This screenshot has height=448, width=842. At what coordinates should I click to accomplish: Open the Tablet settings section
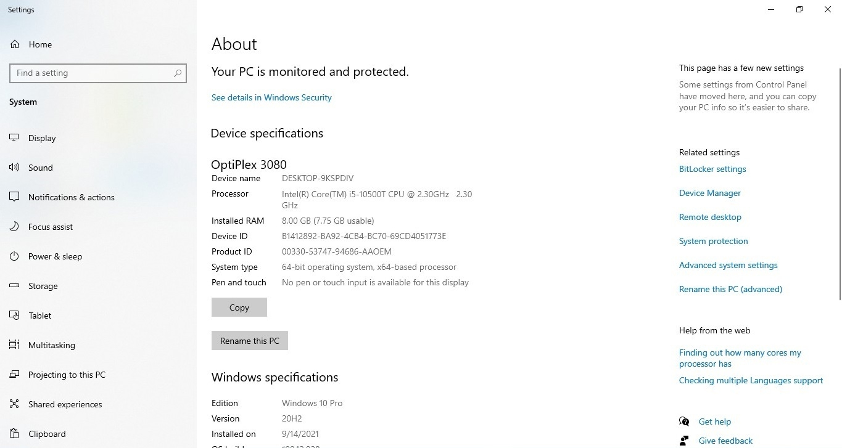pos(39,316)
